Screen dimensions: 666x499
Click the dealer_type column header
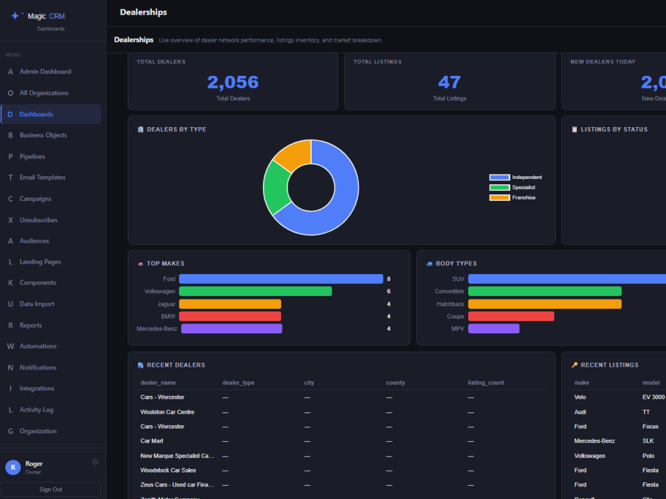(x=238, y=383)
